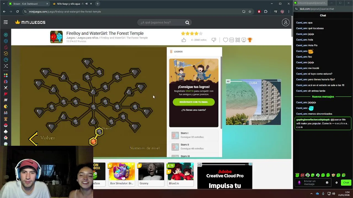Click the monitor plus icon
Viewport: 353px width, 198px height.
tap(244, 40)
